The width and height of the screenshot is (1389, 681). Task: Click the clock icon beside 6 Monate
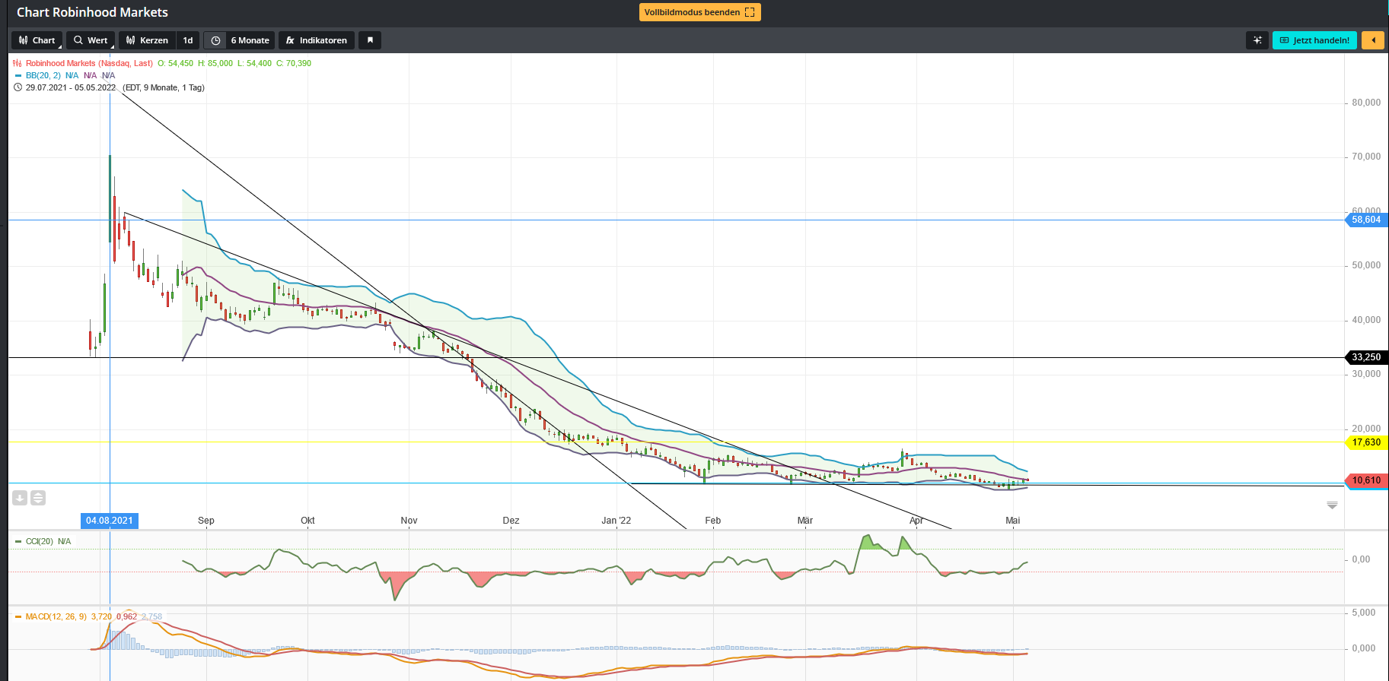pyautogui.click(x=215, y=40)
